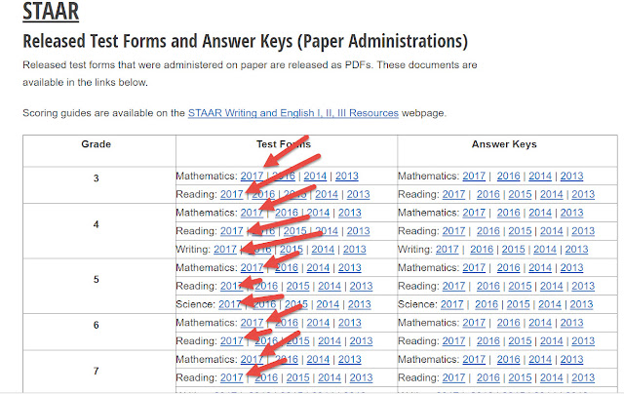Open Grade 5 Reading 2016 answer key
This screenshot has width=624, height=394.
click(x=488, y=286)
